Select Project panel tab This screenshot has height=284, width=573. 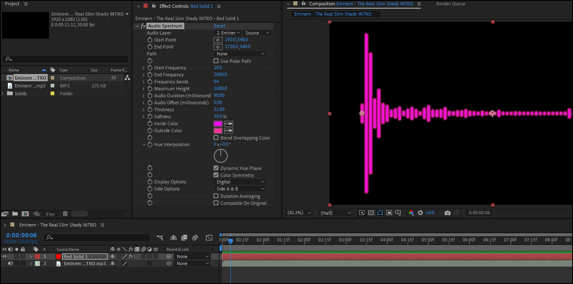tap(12, 4)
